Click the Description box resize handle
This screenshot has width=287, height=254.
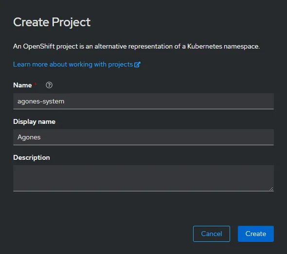click(271, 189)
